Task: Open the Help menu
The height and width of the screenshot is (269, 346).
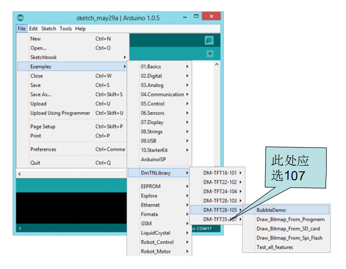Action: click(80, 29)
